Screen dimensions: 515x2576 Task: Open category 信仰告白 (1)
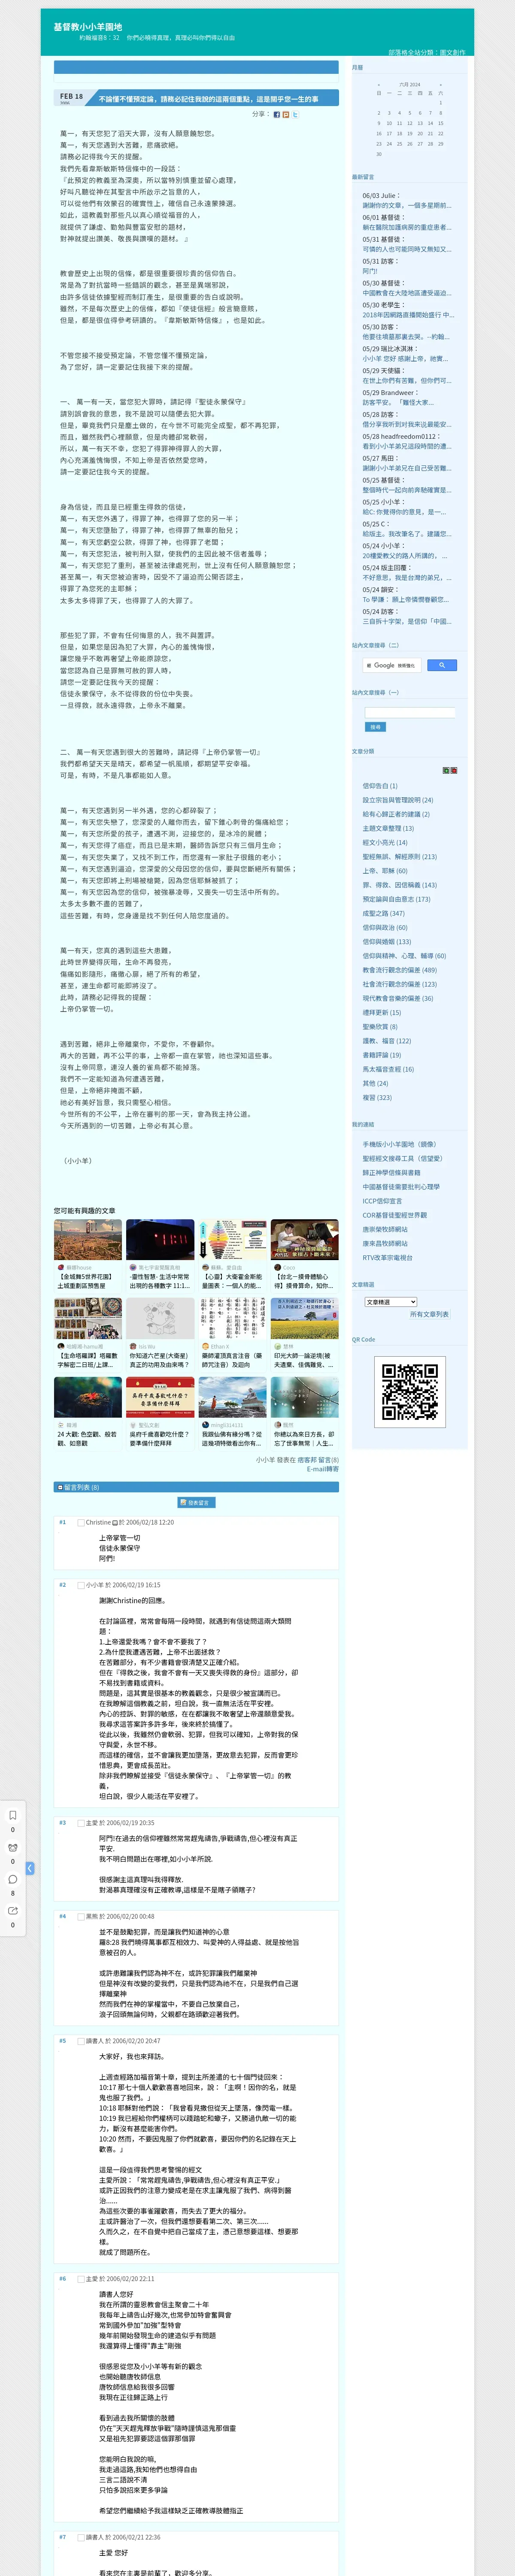coord(380,786)
